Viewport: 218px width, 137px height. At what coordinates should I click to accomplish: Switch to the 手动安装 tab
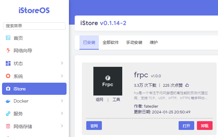tap(134, 43)
